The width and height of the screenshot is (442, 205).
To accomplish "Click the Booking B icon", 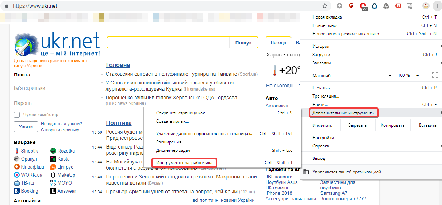I will pos(17,191).
